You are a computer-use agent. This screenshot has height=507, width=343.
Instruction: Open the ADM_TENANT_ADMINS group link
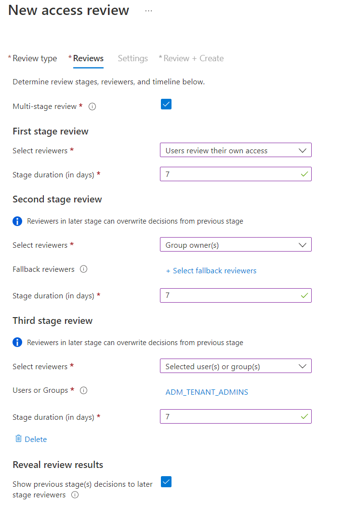click(207, 392)
